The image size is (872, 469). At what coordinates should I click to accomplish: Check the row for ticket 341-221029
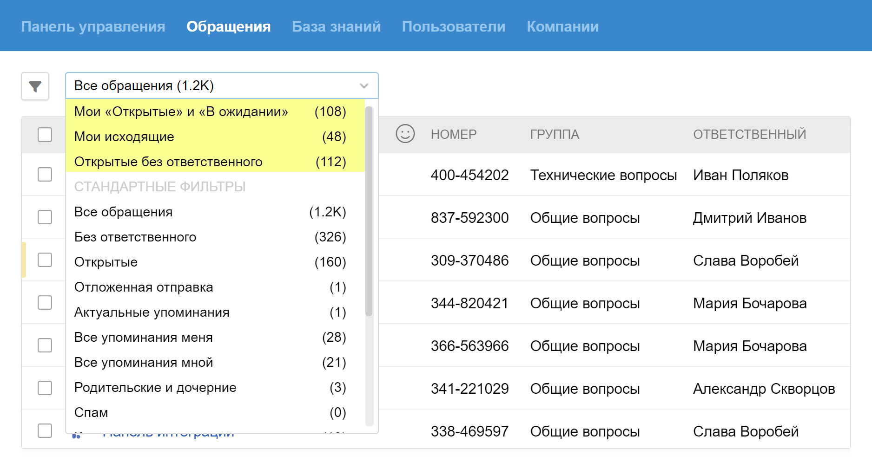[45, 388]
